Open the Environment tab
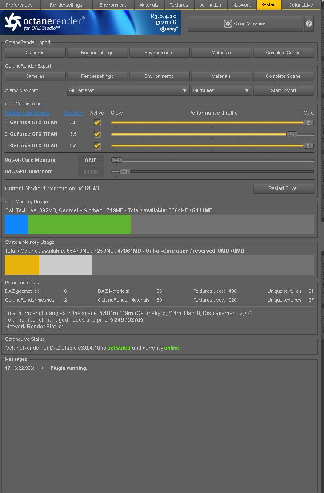Image resolution: width=324 pixels, height=493 pixels. click(113, 5)
